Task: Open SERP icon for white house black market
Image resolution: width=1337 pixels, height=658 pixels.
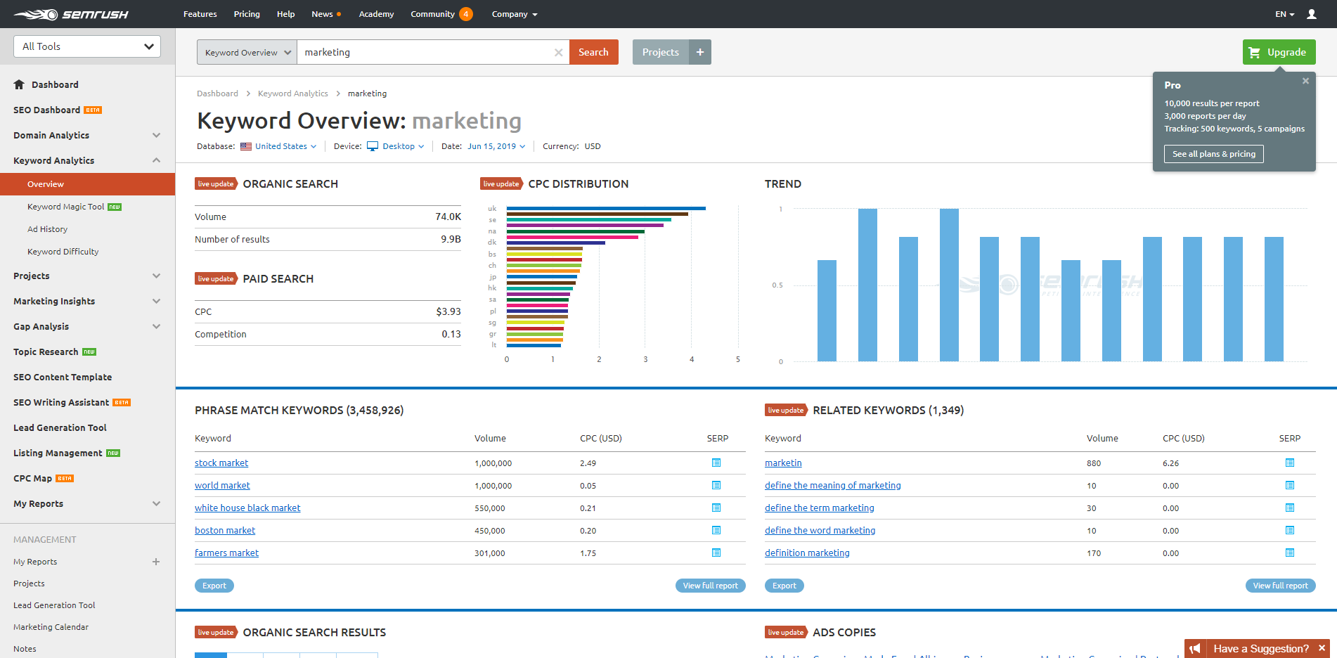Action: (716, 508)
